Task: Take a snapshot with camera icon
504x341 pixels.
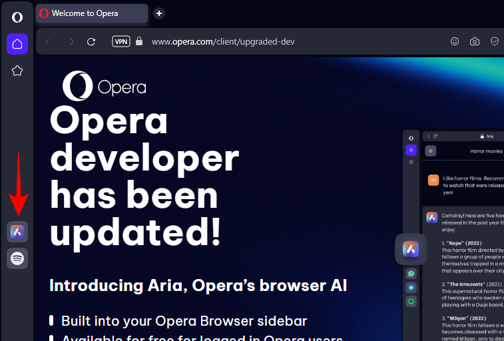Action: [x=475, y=41]
